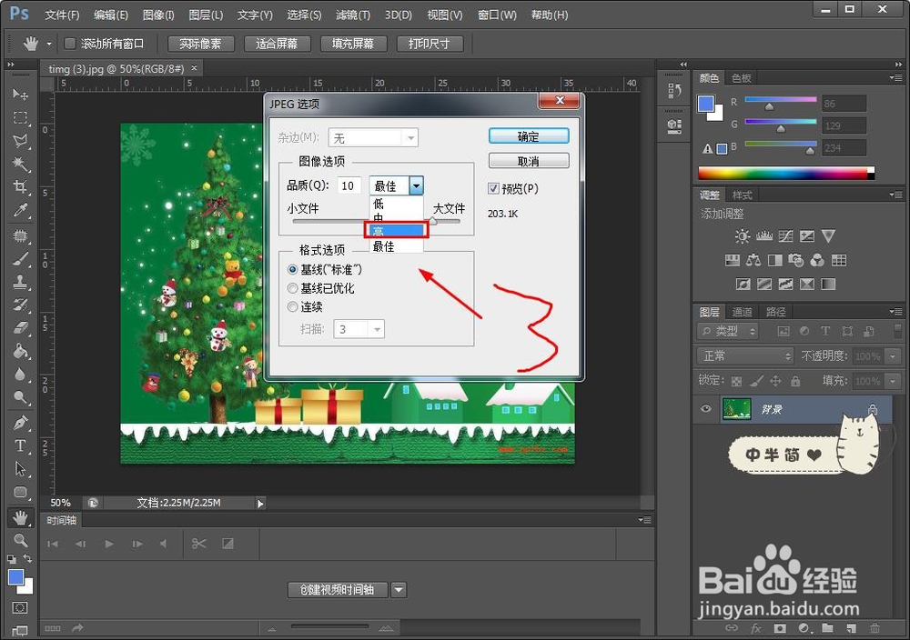Click 适合屏幕 button
The image size is (910, 640).
coord(277,44)
